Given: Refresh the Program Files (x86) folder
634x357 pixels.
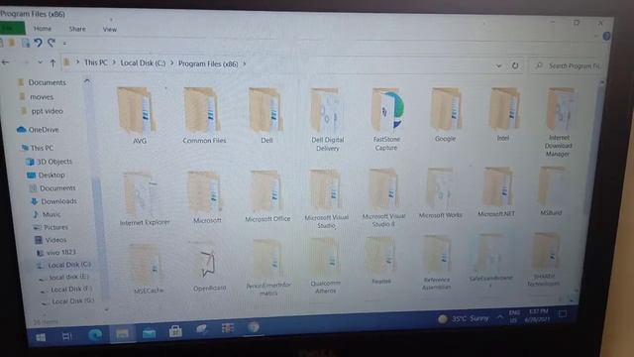Looking at the screenshot, I should tap(515, 65).
